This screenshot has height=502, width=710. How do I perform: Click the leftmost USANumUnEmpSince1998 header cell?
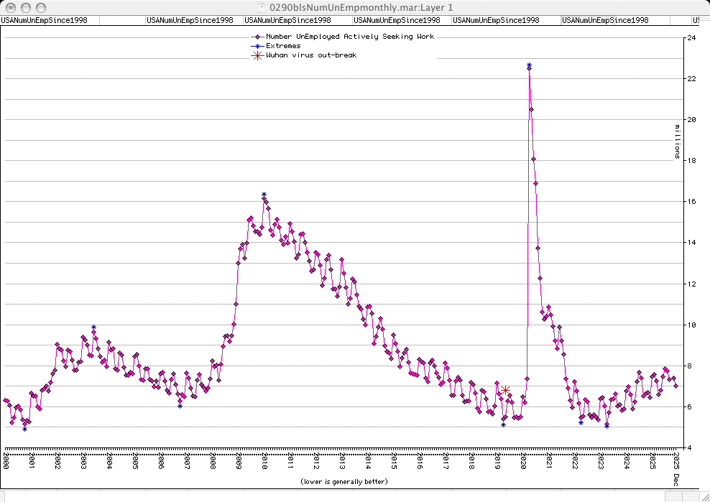pyautogui.click(x=45, y=20)
